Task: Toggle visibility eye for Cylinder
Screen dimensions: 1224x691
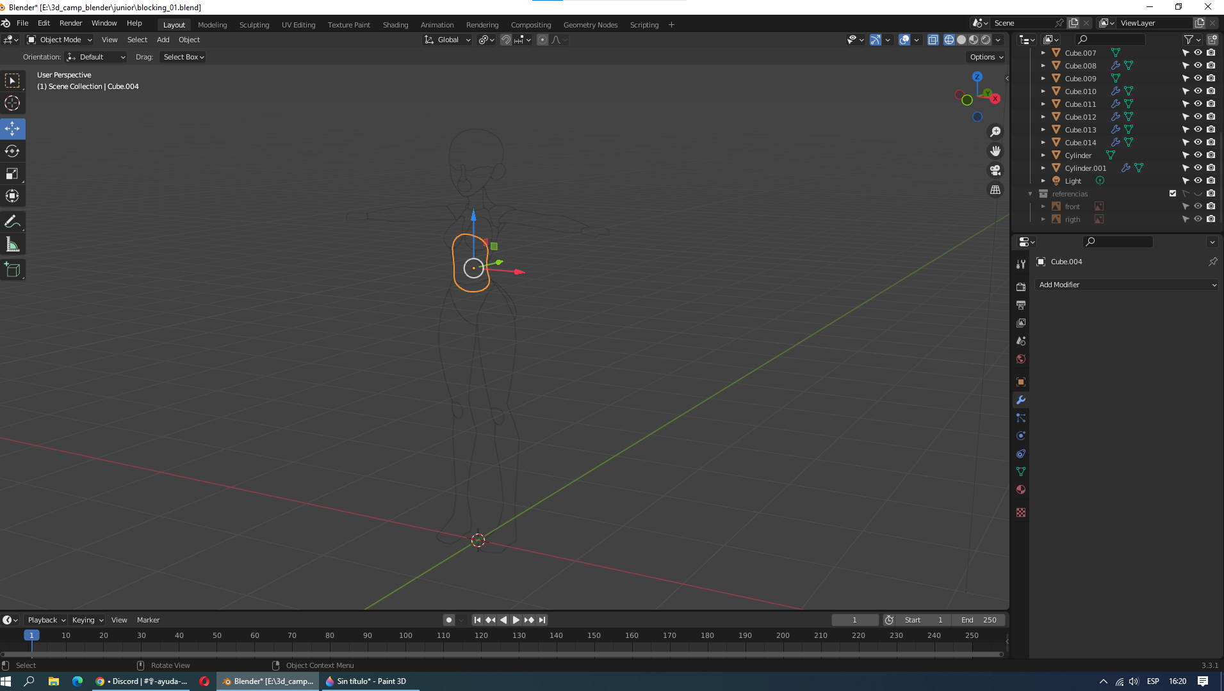Action: (1198, 155)
